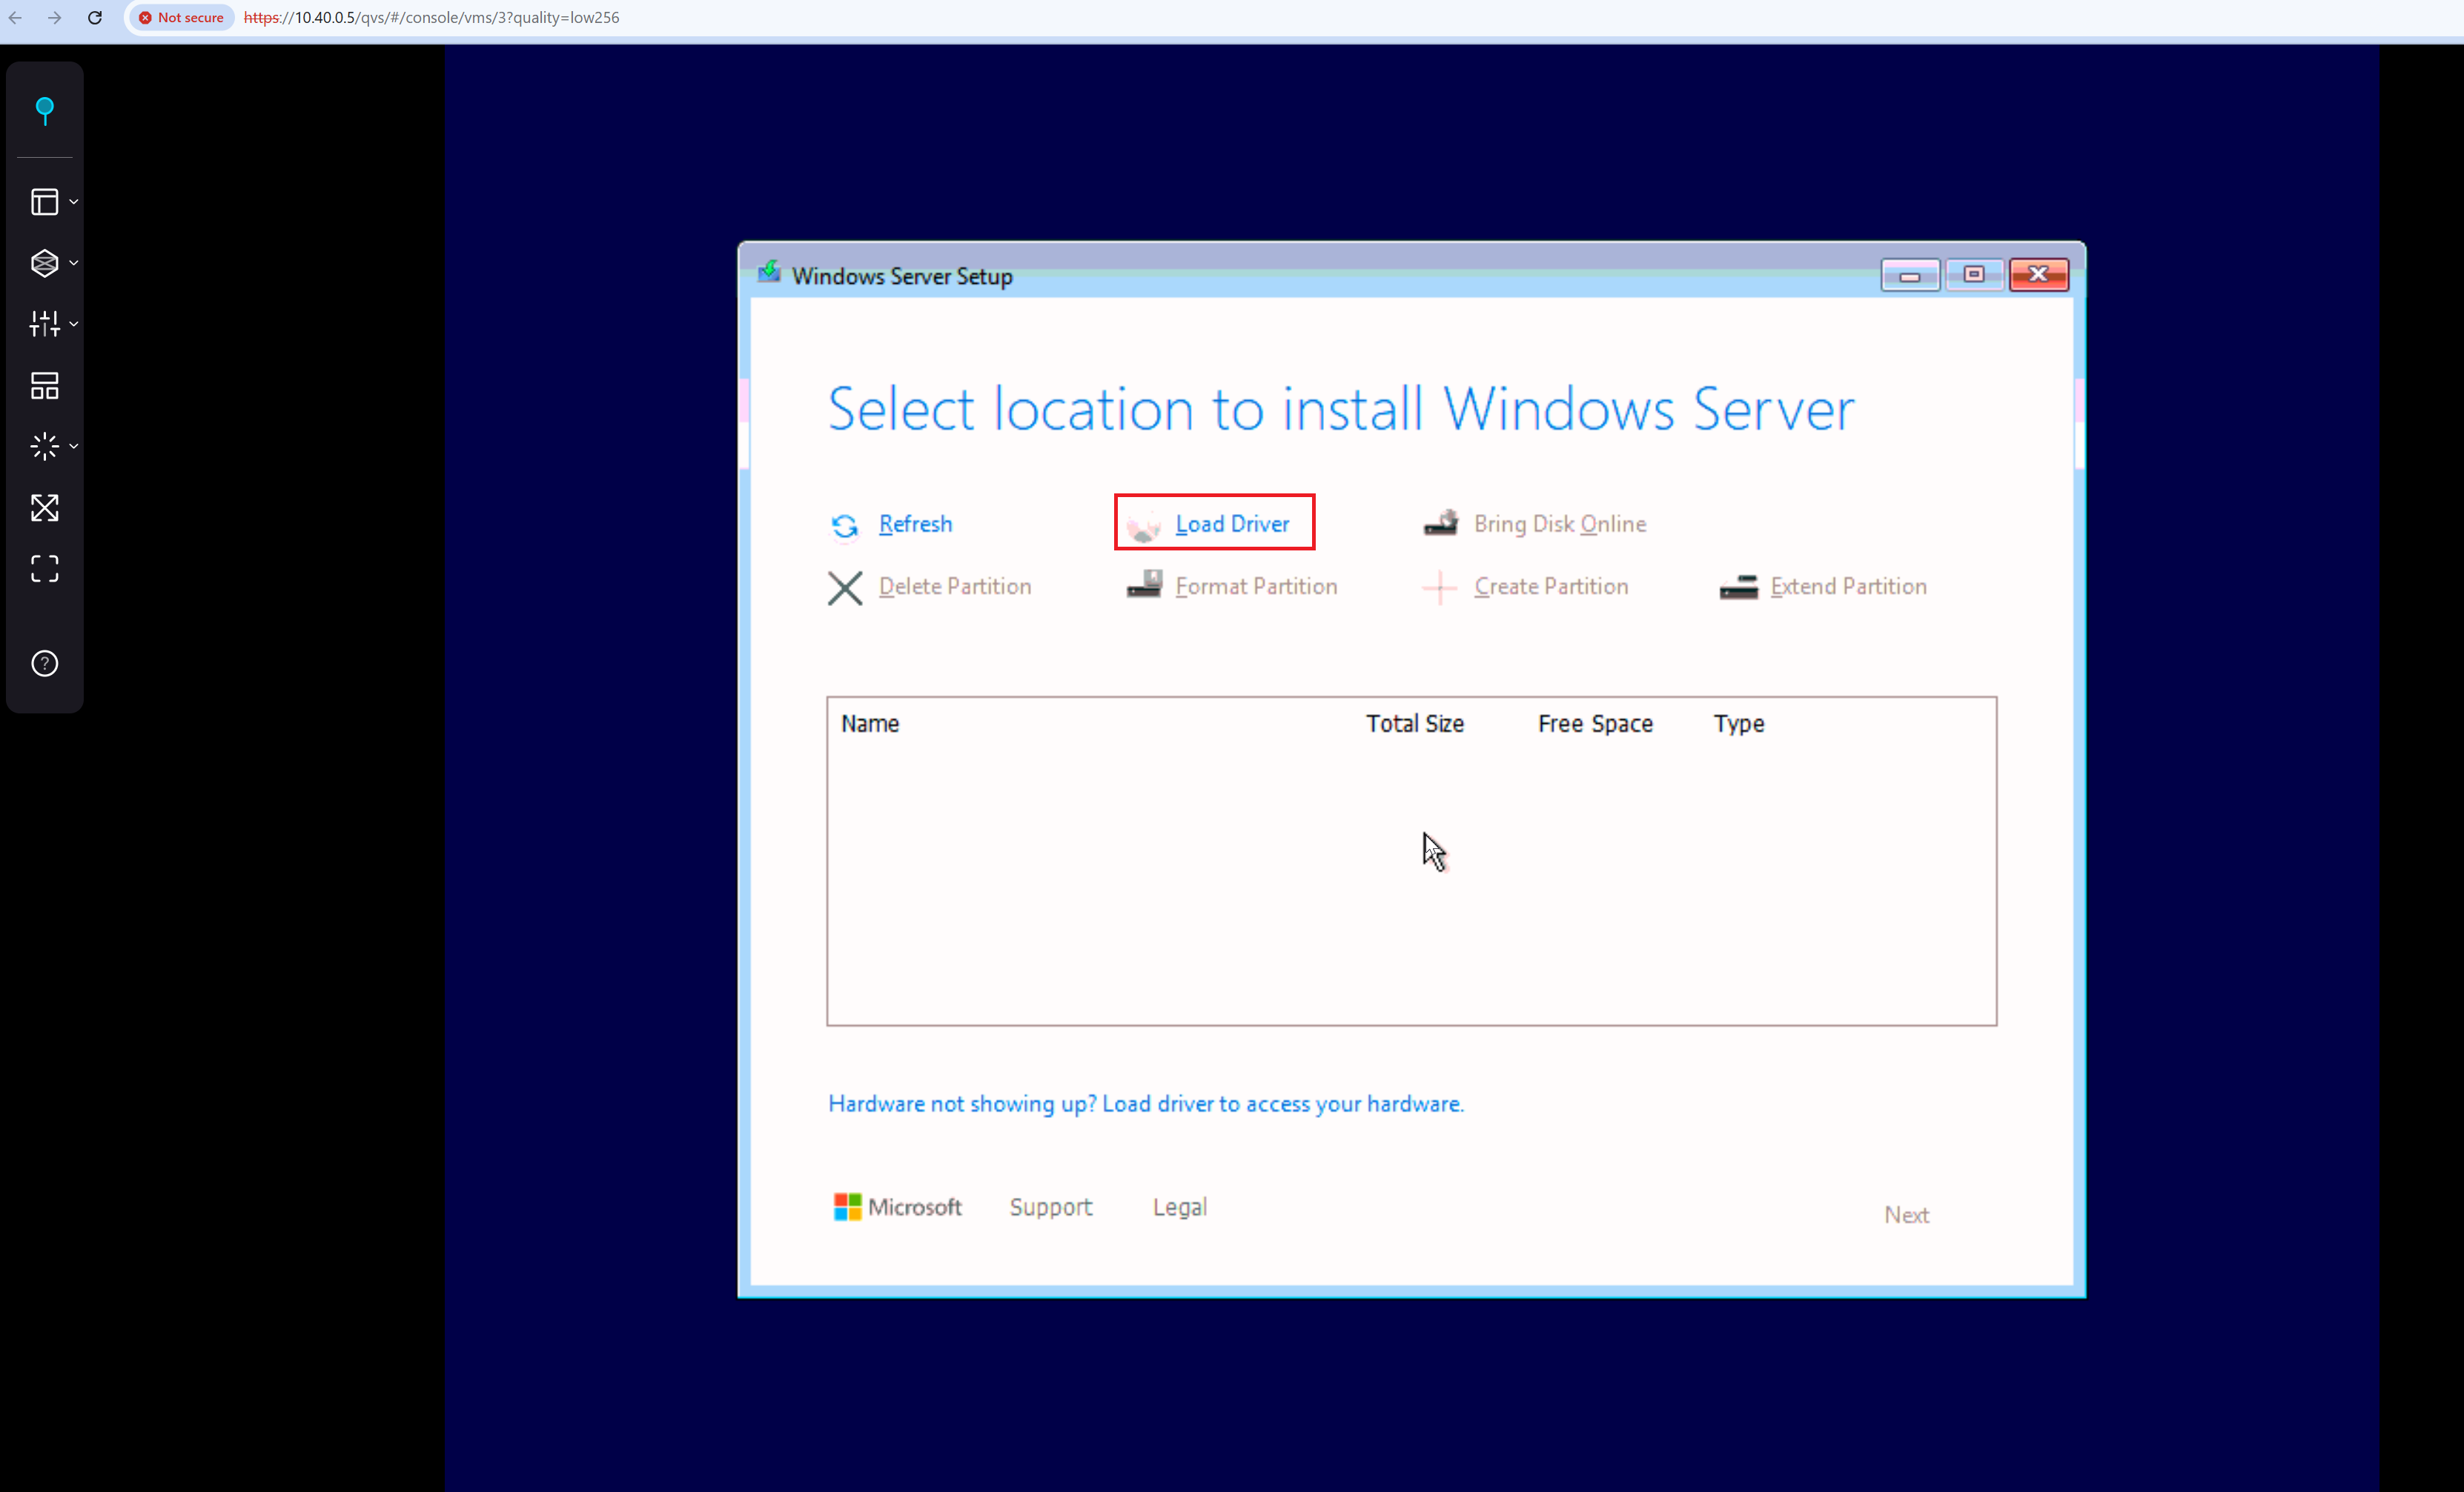Click the browser forward arrow
The image size is (2464, 1492).
pos(55,18)
